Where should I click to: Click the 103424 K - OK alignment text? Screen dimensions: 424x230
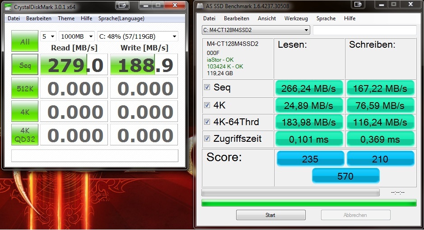[225, 66]
